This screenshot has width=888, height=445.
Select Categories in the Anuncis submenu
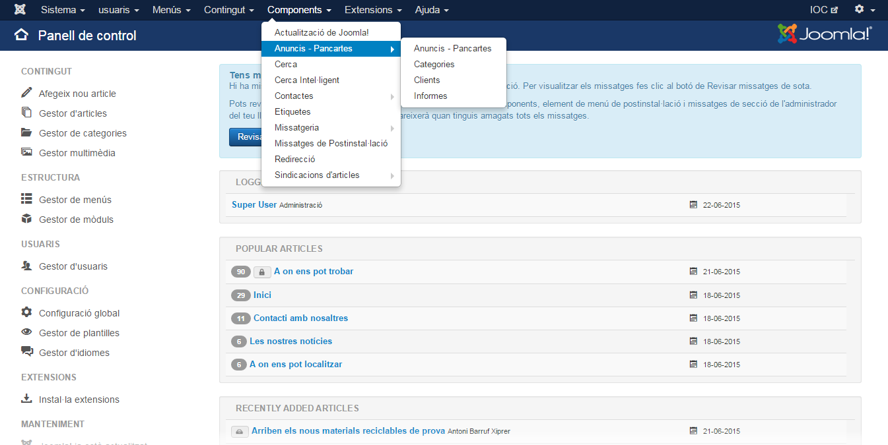click(x=434, y=65)
